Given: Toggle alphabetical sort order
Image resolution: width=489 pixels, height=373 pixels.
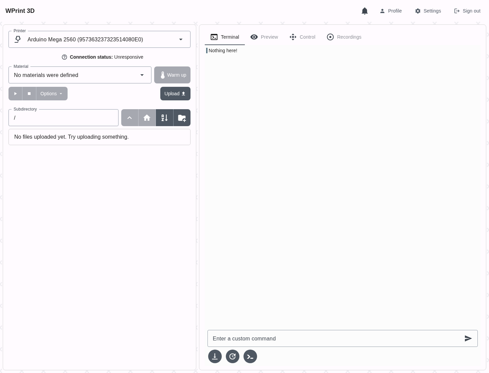Looking at the screenshot, I should [x=165, y=118].
